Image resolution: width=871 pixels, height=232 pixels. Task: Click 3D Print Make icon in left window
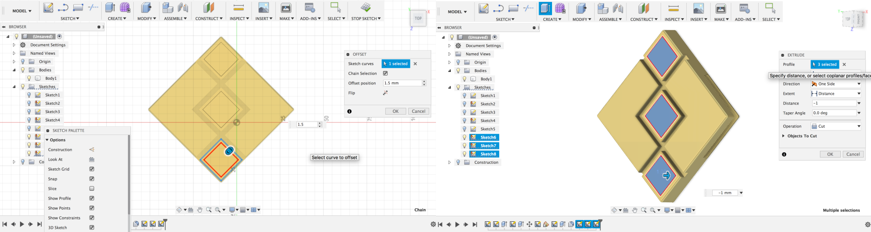coord(286,7)
